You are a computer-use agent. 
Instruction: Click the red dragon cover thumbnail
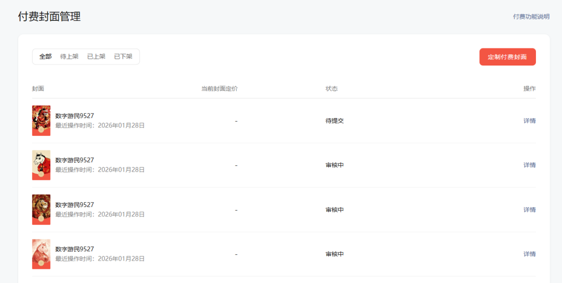41,121
